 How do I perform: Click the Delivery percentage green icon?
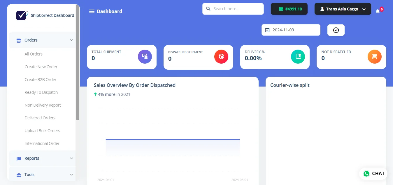point(298,57)
